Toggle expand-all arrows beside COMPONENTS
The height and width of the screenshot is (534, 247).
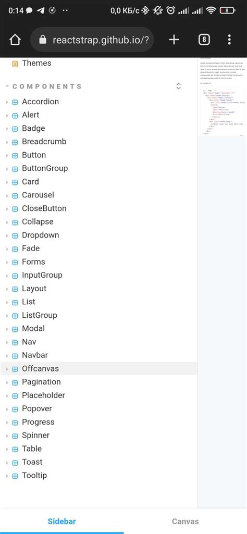tap(178, 86)
